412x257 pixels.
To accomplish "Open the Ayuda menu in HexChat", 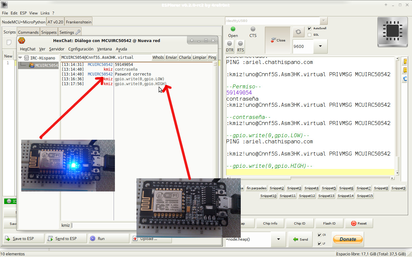I will tap(121, 49).
